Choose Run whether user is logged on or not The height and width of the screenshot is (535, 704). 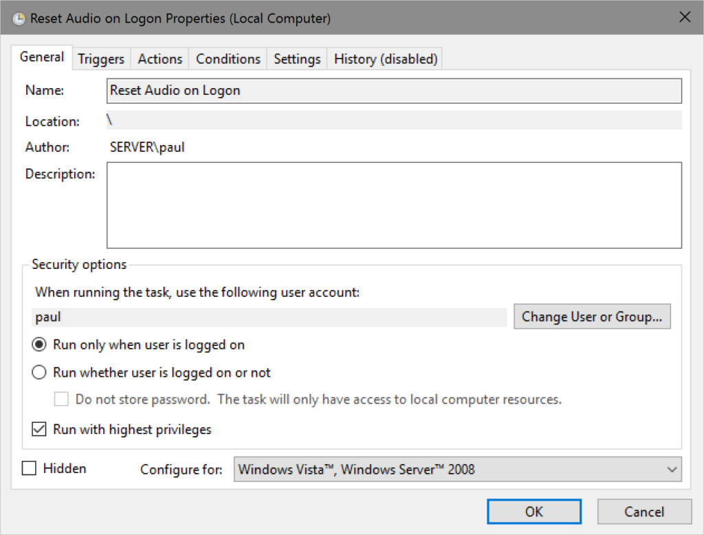tap(39, 373)
